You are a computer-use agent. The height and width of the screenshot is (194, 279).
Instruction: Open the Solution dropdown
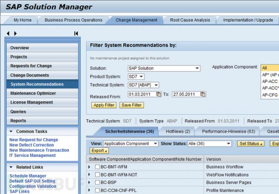[x=197, y=68]
